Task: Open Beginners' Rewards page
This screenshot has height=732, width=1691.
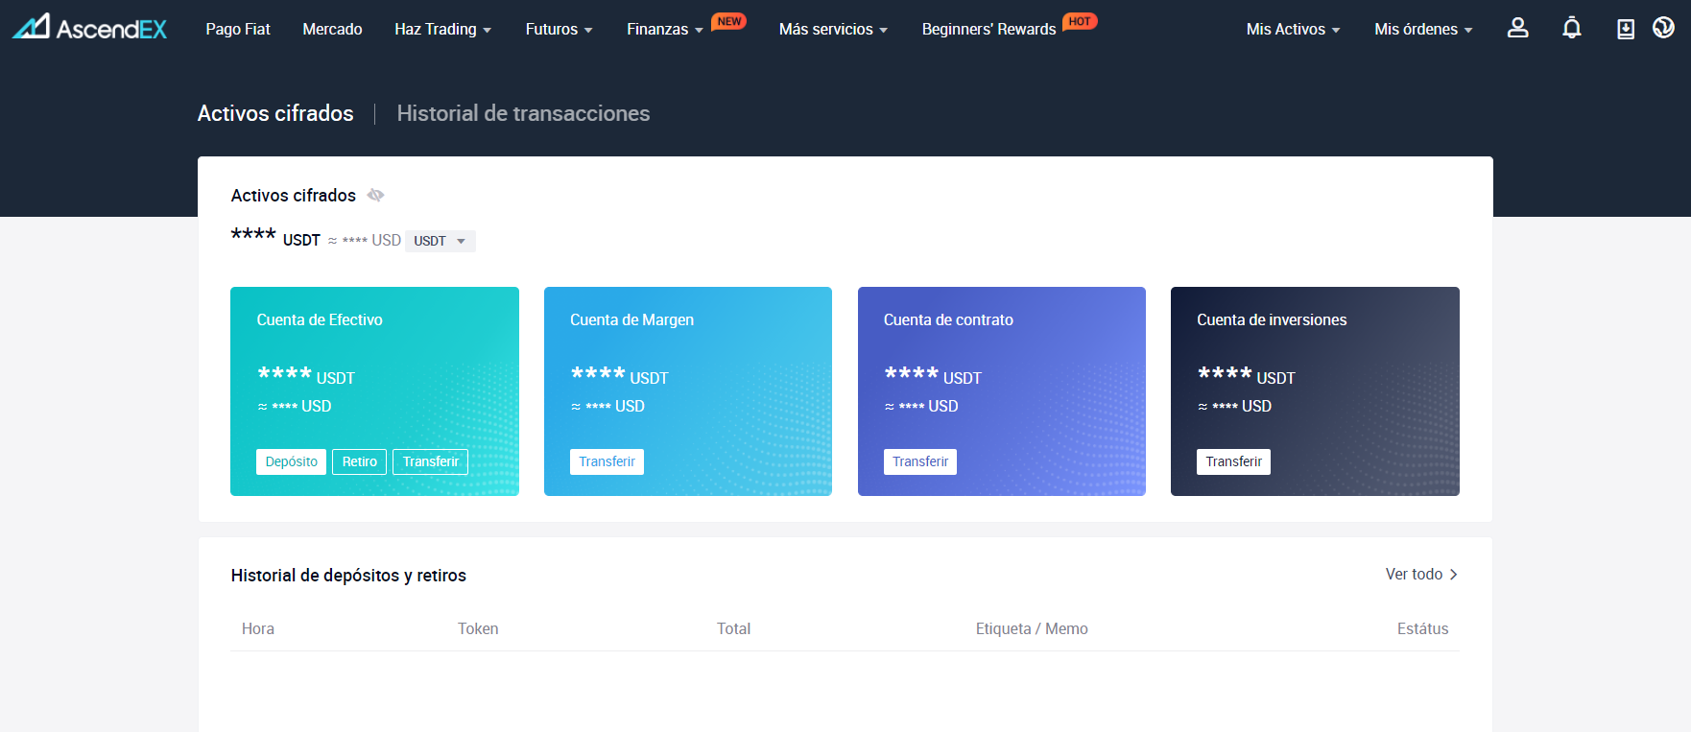Action: click(988, 30)
